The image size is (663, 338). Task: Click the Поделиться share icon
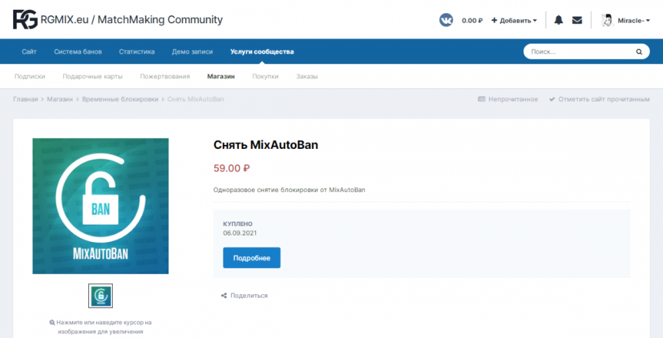[224, 296]
